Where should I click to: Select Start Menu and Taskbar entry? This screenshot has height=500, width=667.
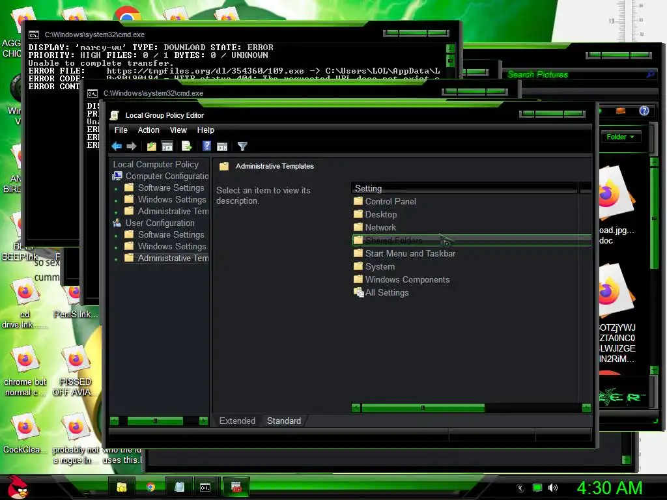point(410,253)
